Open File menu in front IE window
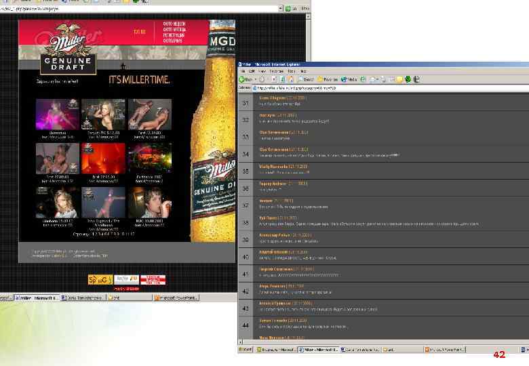529x366 pixels. 243,71
